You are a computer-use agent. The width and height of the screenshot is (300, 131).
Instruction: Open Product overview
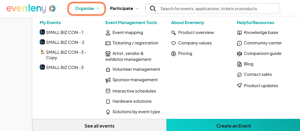[196, 33]
